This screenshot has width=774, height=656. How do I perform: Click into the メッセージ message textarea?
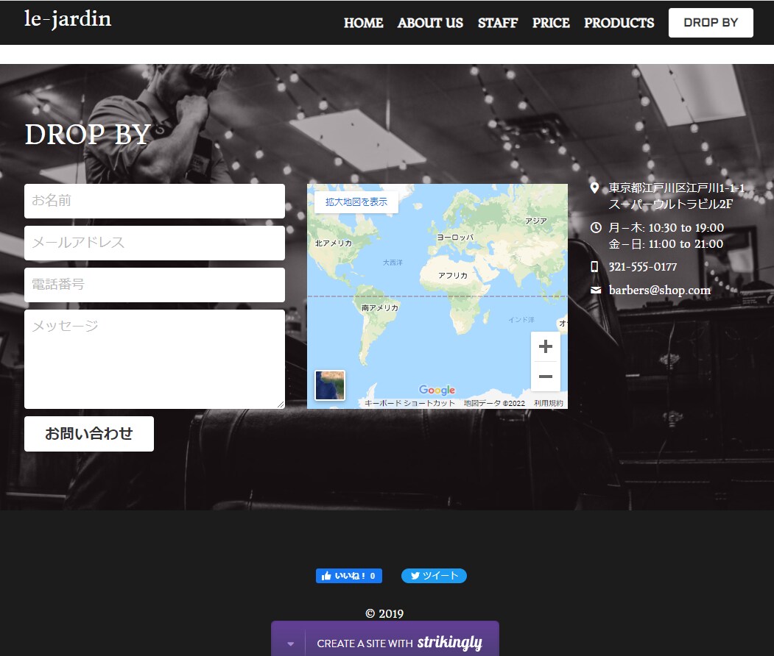tap(155, 360)
